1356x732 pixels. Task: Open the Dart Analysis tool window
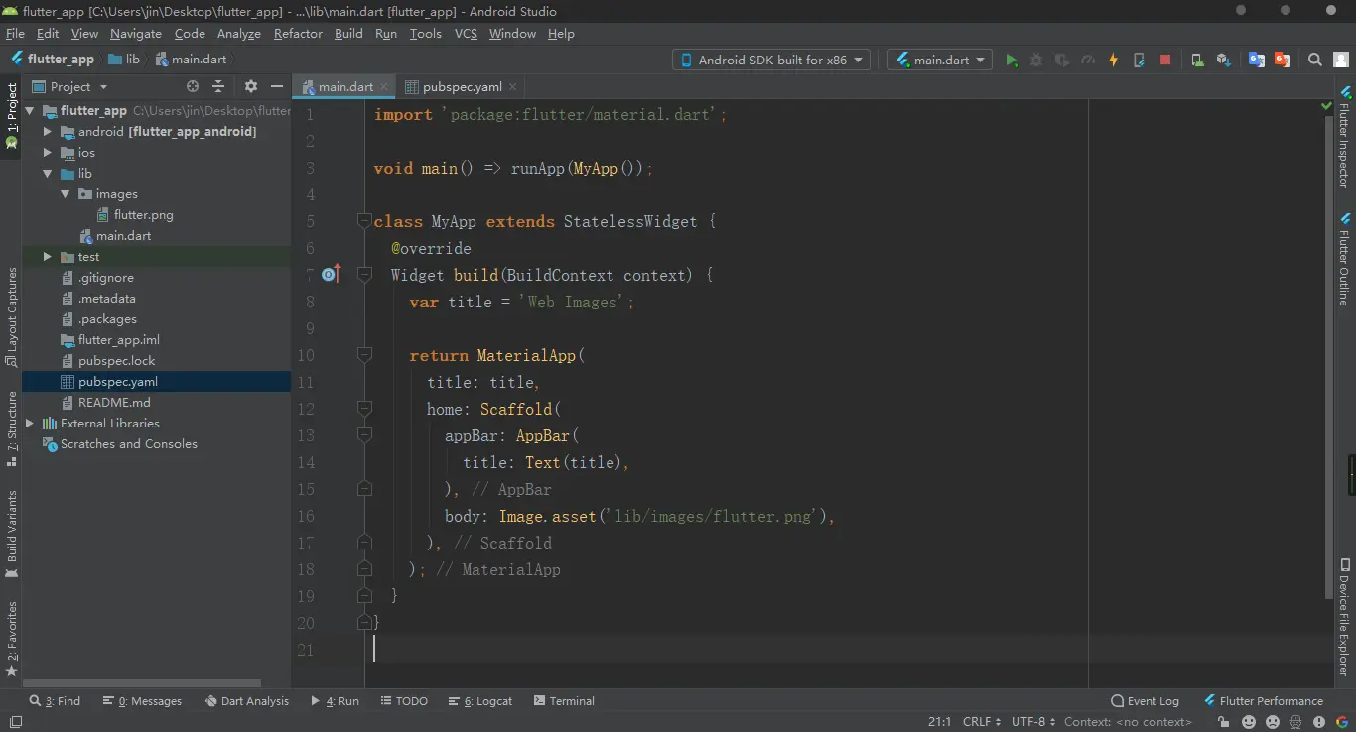(x=247, y=701)
